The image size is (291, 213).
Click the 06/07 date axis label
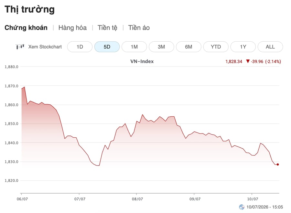click(x=22, y=199)
